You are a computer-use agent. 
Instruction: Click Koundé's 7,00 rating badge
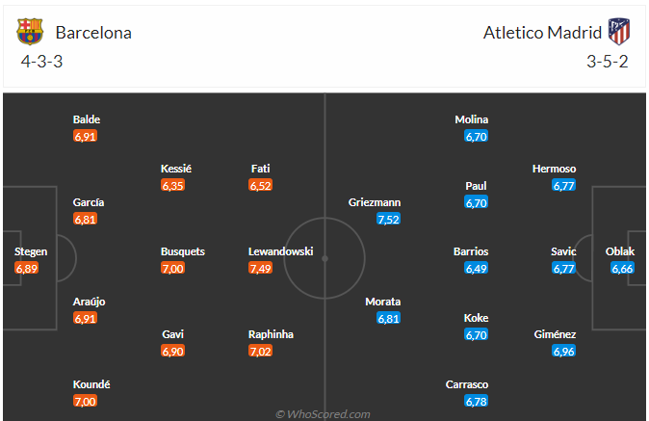point(85,401)
